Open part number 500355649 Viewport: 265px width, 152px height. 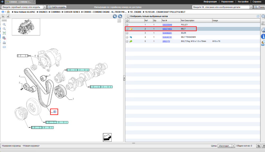(167, 25)
